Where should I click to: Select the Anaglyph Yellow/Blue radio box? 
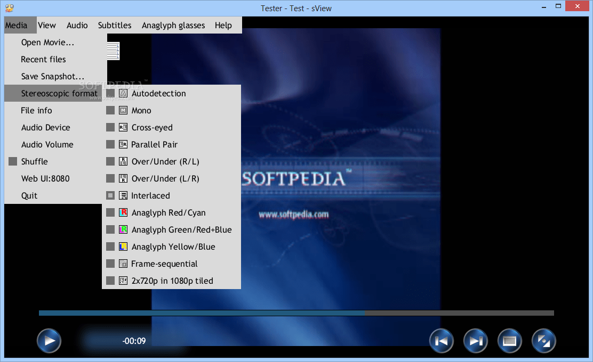click(x=110, y=246)
